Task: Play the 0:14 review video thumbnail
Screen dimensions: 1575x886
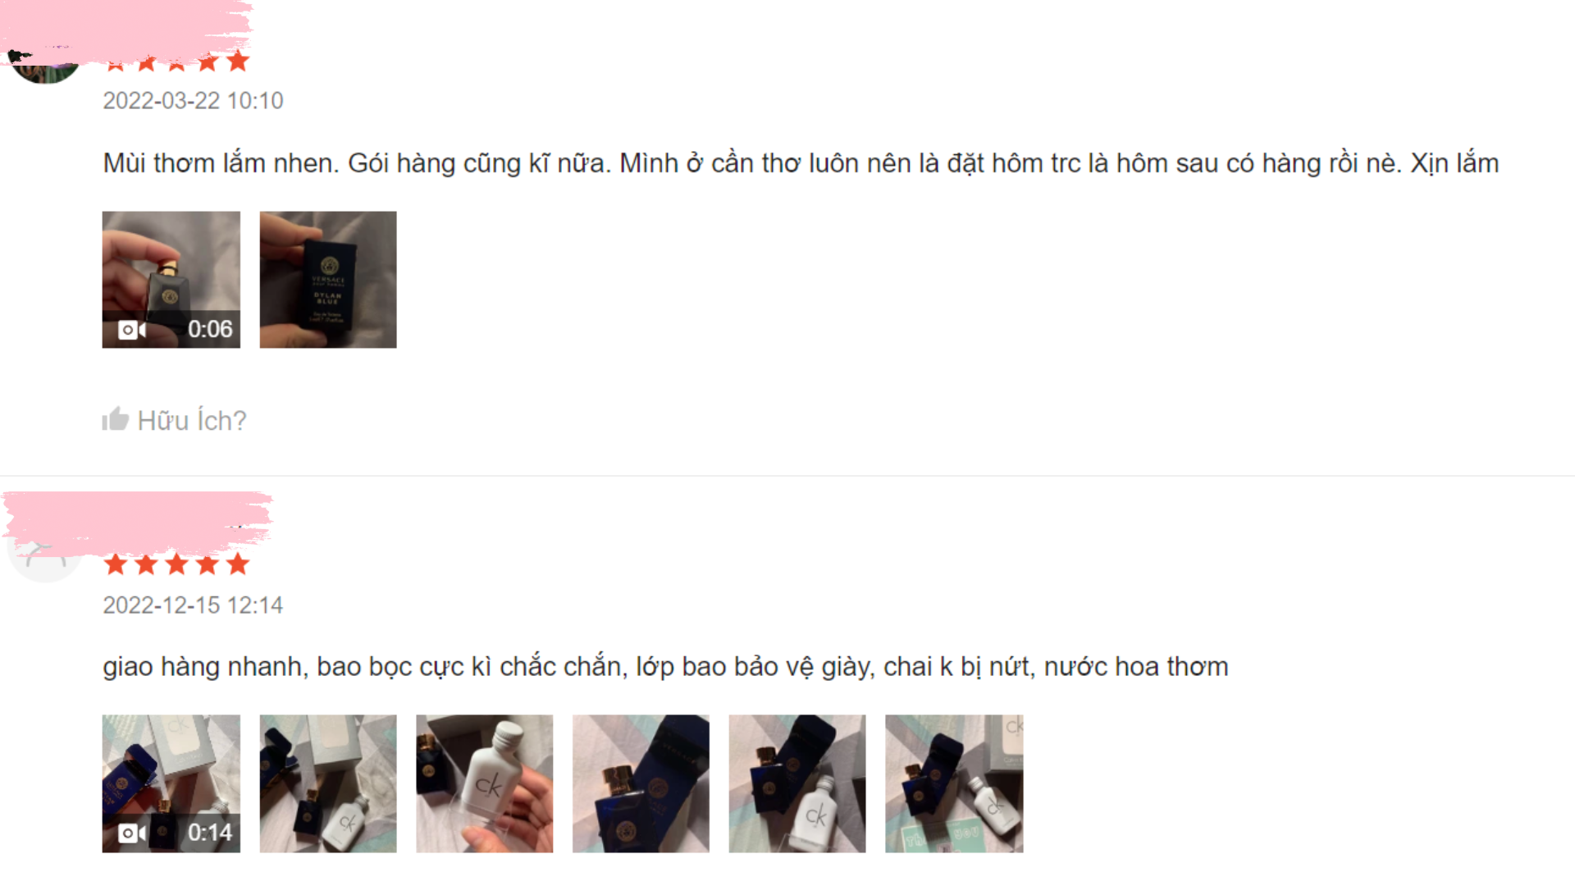Action: 171,783
